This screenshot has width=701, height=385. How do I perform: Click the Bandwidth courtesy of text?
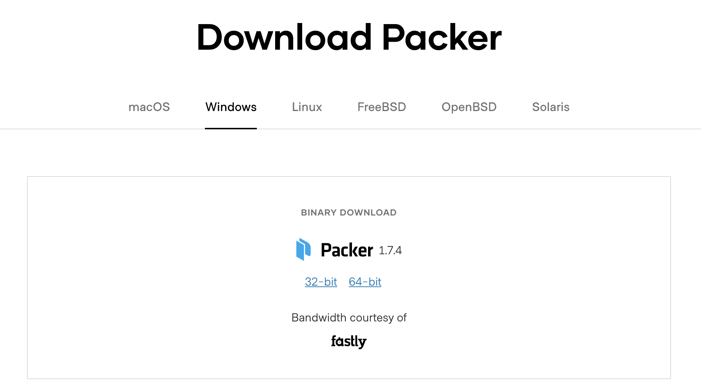tap(349, 318)
